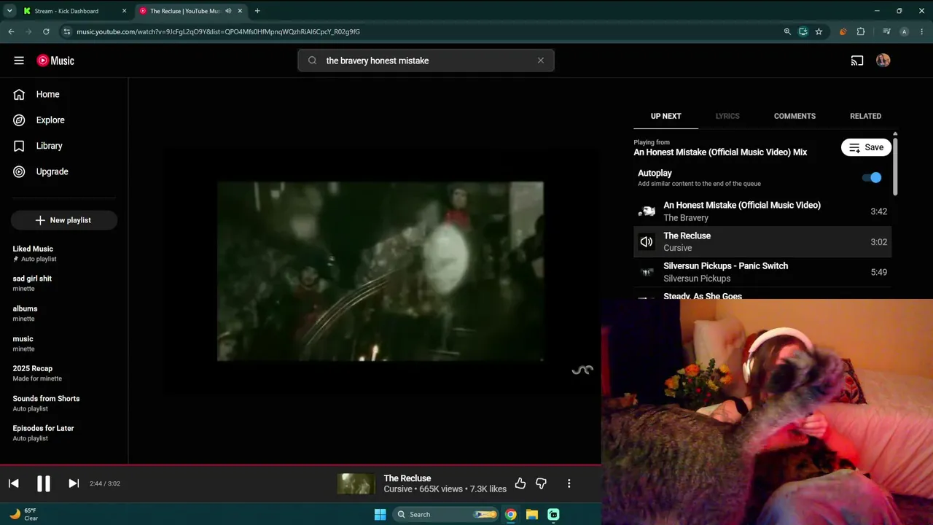Toggle the Autoplay switch off
This screenshot has width=933, height=525.
[872, 177]
